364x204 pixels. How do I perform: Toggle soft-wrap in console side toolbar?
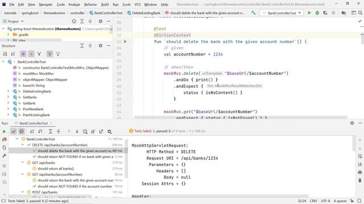tap(360, 156)
